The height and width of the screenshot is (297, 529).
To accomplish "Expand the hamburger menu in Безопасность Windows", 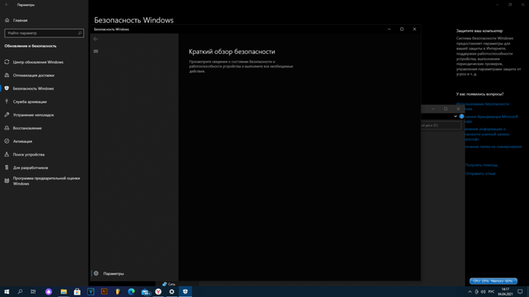I will pos(96,51).
